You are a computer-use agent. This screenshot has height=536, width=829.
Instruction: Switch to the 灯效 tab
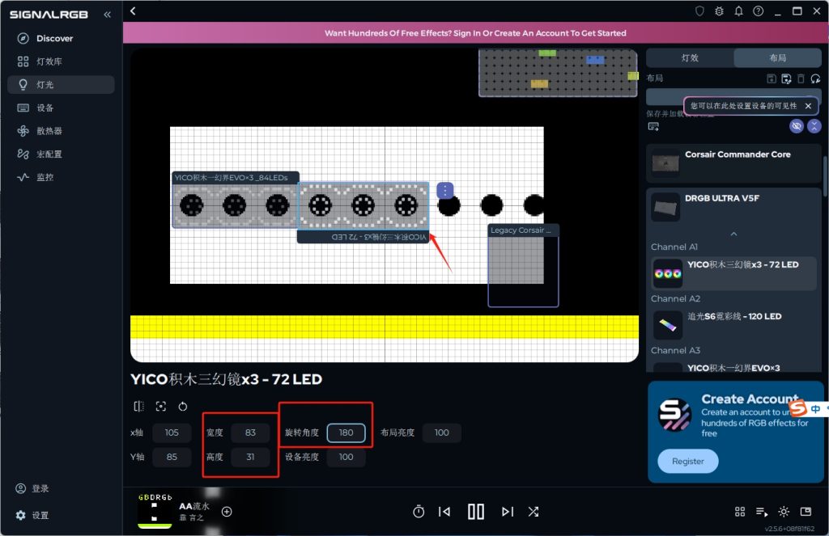click(690, 57)
